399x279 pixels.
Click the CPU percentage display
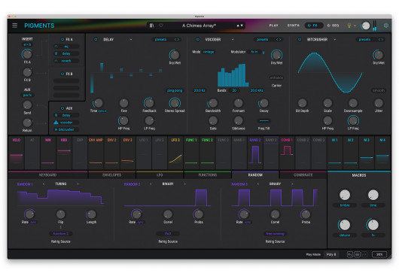click(379, 254)
